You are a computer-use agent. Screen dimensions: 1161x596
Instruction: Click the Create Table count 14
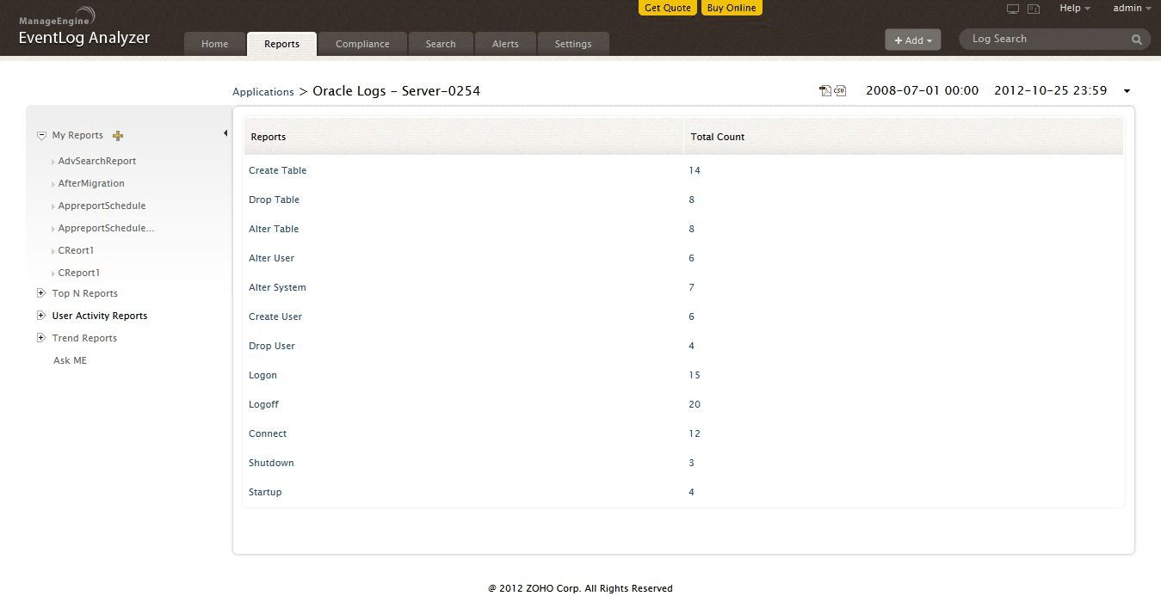coord(695,170)
